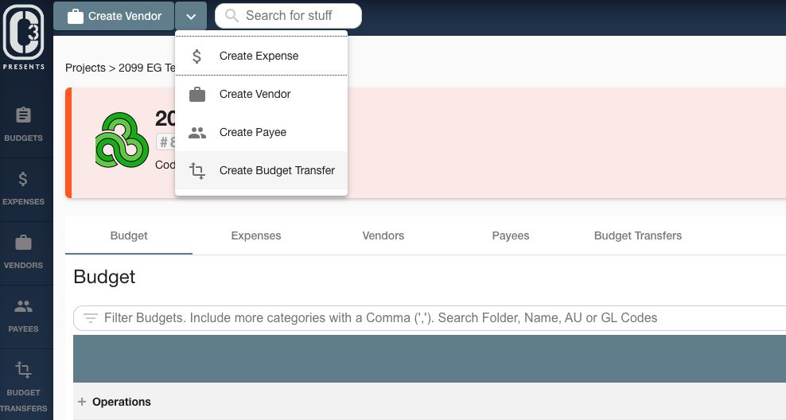
Task: Switch to the Vendors tab
Action: click(x=383, y=235)
